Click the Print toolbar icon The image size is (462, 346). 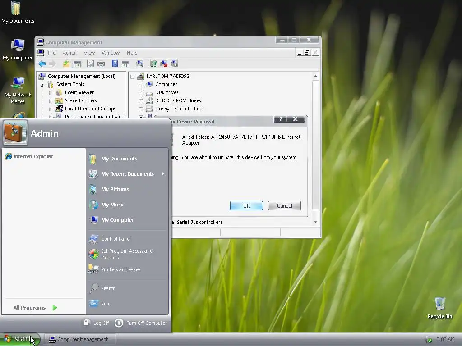tap(101, 64)
